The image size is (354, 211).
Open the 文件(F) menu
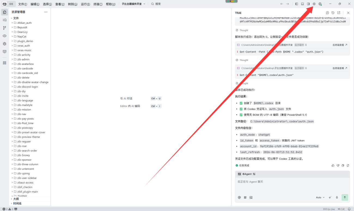point(23,4)
